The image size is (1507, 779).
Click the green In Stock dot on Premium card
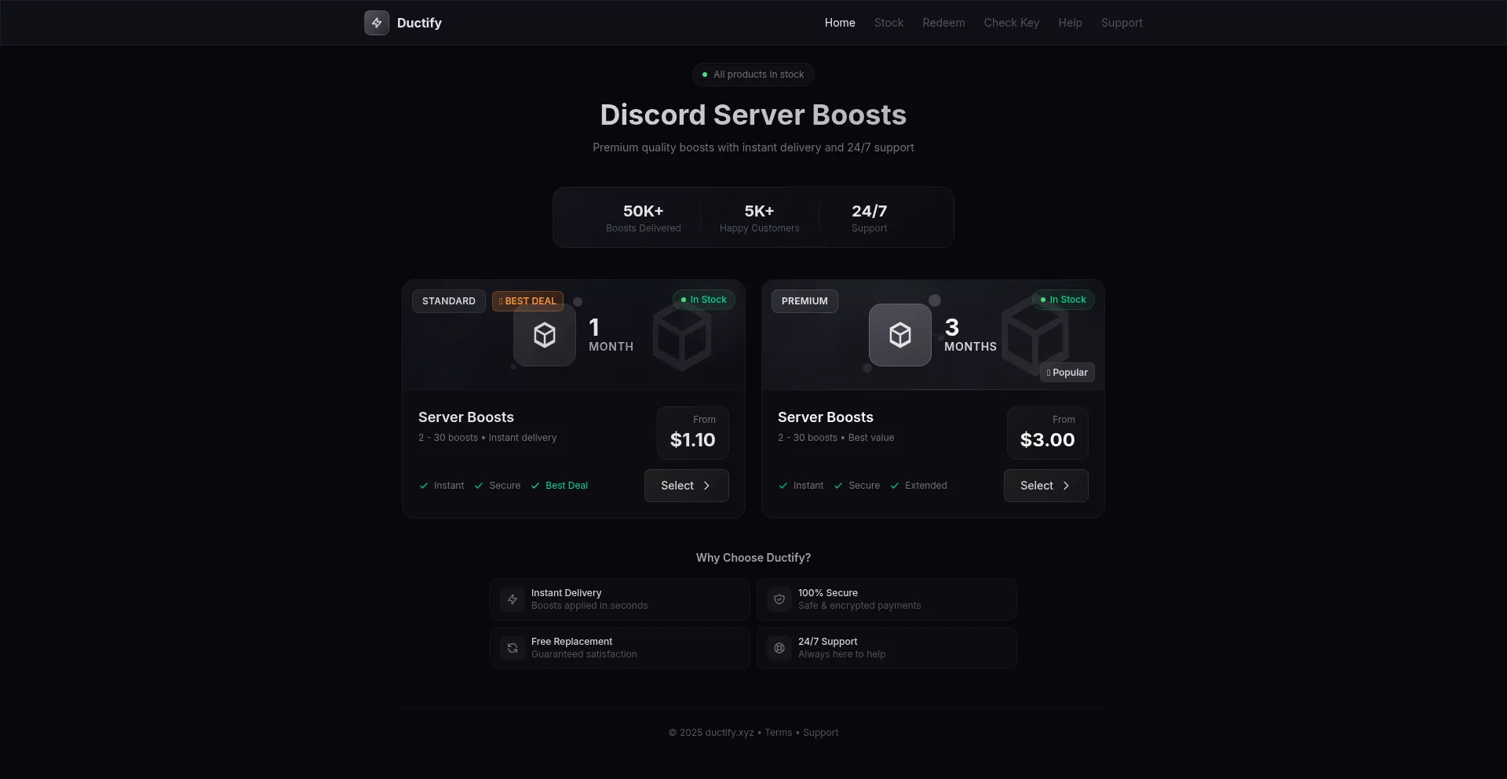1044,299
